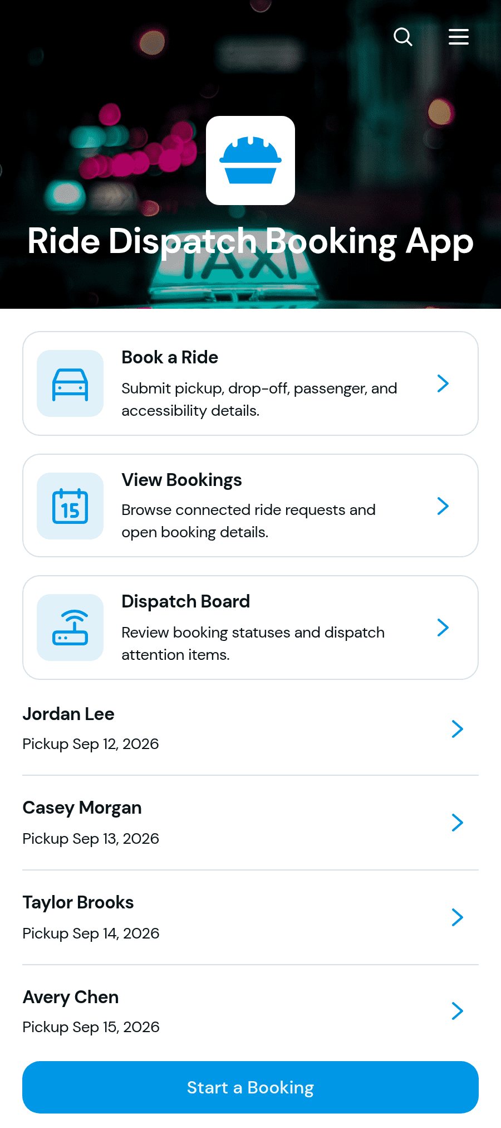The image size is (501, 1128).
Task: Select the Casey Morgan Pickup Sep 13 row
Action: [x=250, y=823]
